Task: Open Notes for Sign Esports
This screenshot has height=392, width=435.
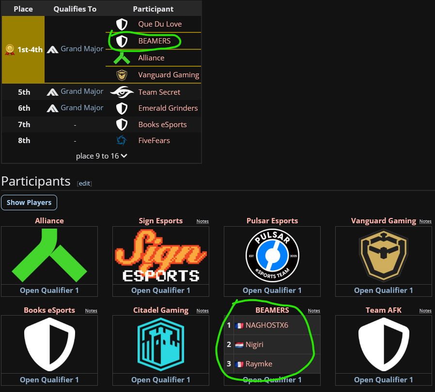Action: click(x=202, y=221)
